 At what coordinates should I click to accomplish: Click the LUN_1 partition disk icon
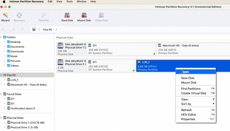(x=139, y=62)
